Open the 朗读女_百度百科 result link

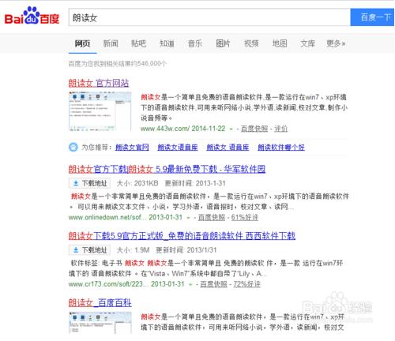(x=100, y=303)
